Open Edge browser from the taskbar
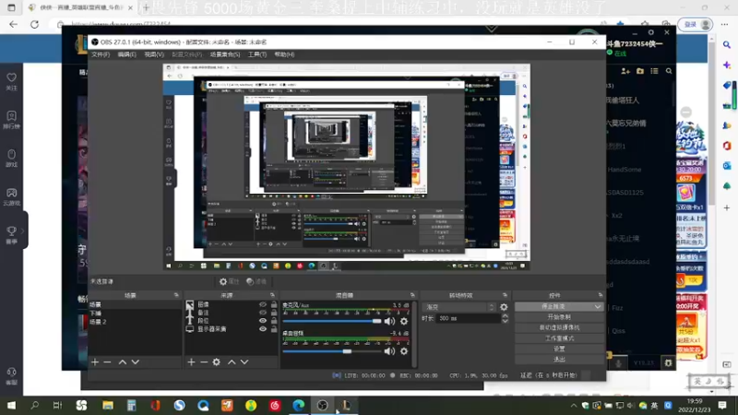Image resolution: width=738 pixels, height=415 pixels. tap(298, 405)
